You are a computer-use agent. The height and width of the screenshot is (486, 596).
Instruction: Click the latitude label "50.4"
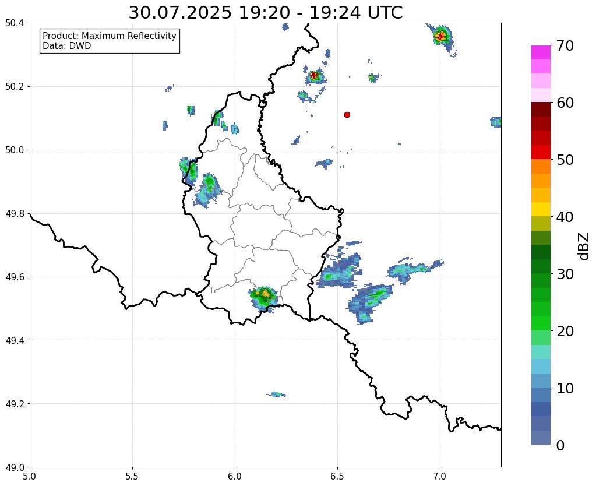pyautogui.click(x=15, y=23)
